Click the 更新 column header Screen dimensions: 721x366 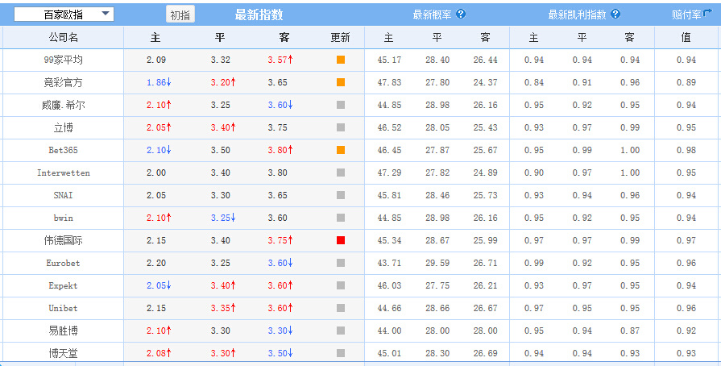click(340, 37)
